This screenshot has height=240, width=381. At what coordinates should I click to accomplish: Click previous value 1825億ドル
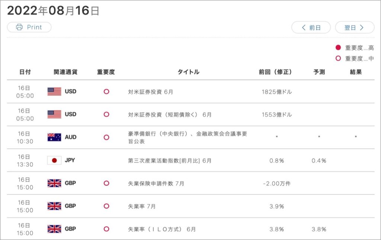click(x=277, y=92)
